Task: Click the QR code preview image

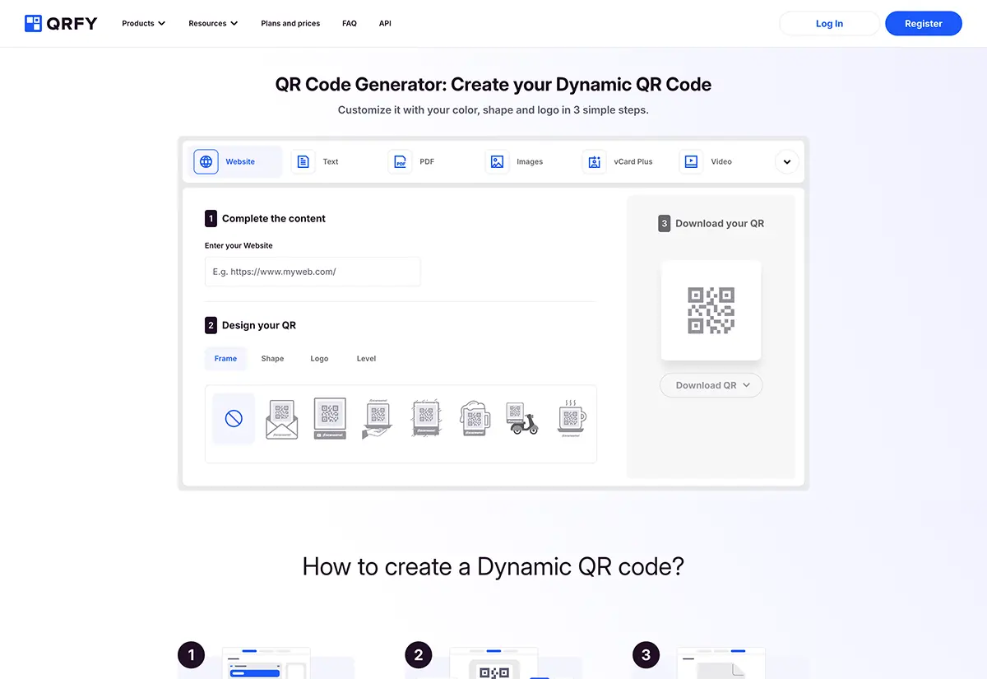Action: tap(711, 310)
